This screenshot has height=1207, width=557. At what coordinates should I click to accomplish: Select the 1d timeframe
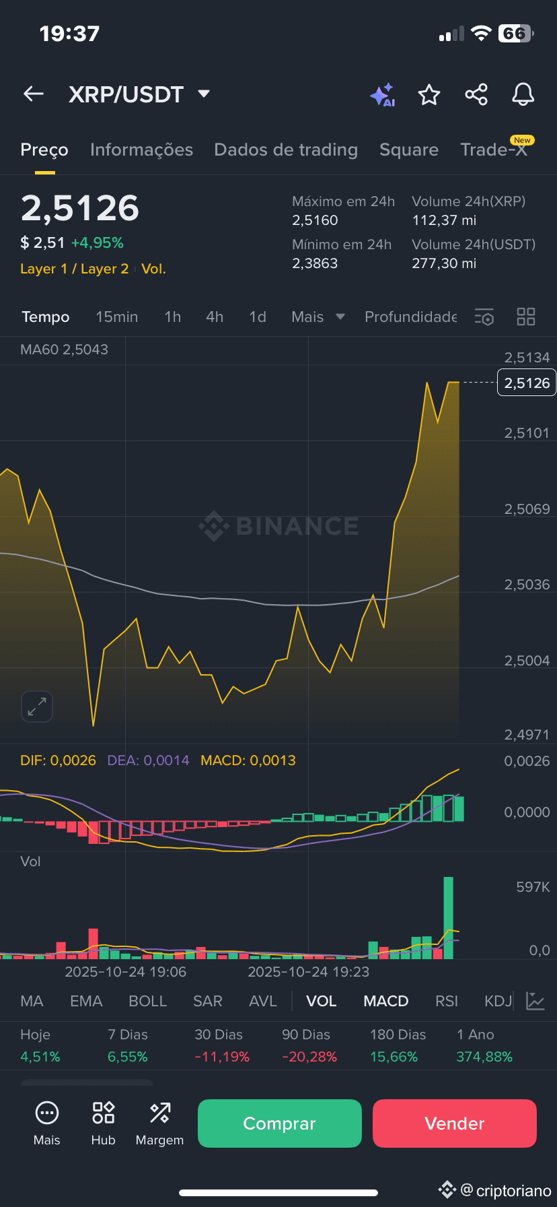258,317
